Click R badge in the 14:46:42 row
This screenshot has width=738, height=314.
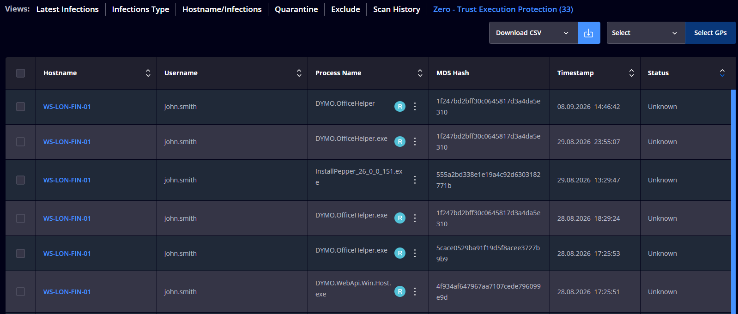[400, 107]
